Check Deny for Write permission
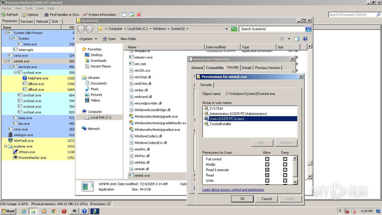382x215 pixels. [x=285, y=181]
